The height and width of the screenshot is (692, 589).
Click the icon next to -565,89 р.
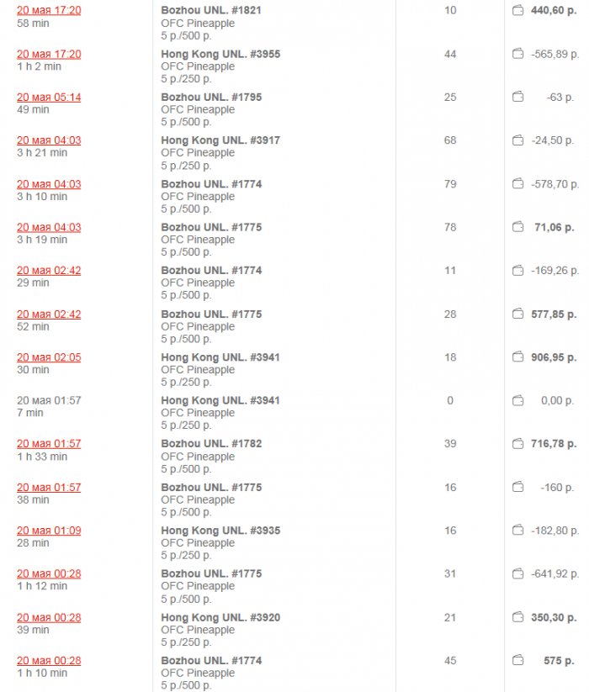point(517,54)
